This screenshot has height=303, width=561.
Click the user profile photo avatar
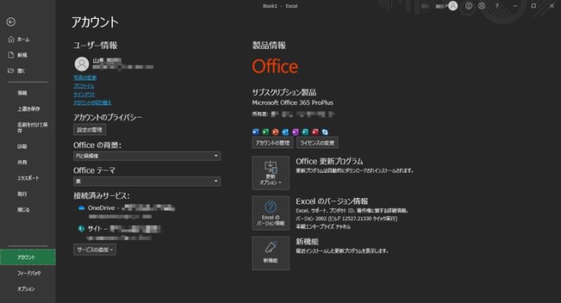click(81, 64)
